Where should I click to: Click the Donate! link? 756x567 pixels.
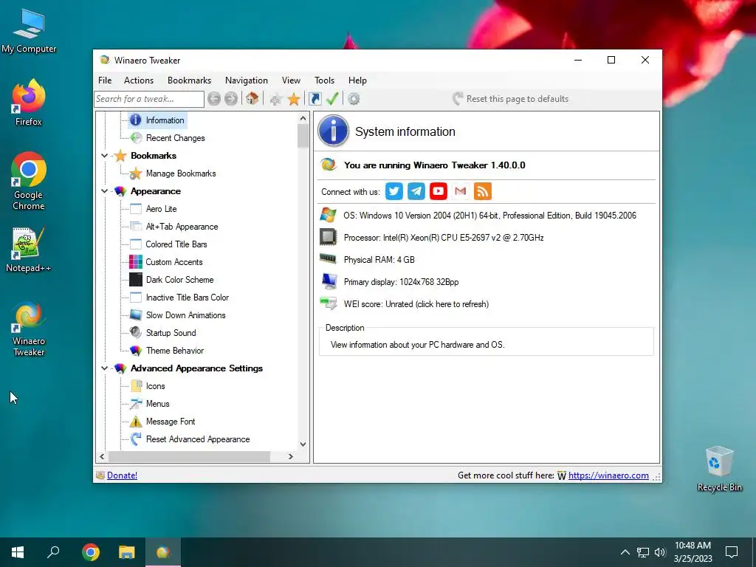[x=122, y=475]
